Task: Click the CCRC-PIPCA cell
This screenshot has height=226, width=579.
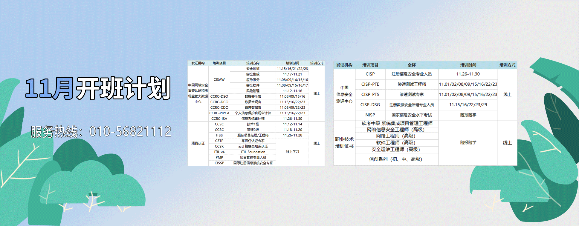Action: pos(219,113)
